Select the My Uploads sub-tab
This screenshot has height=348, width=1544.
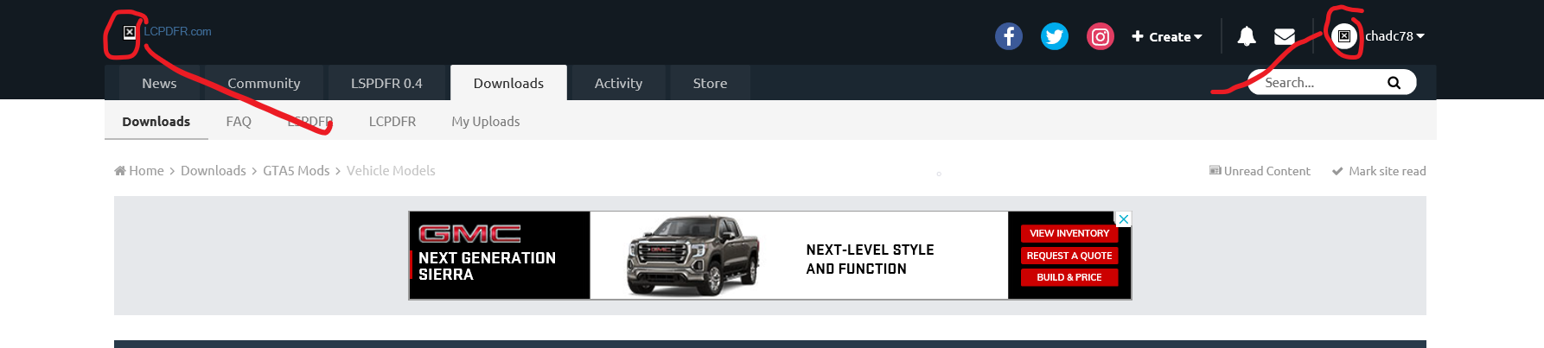(486, 122)
